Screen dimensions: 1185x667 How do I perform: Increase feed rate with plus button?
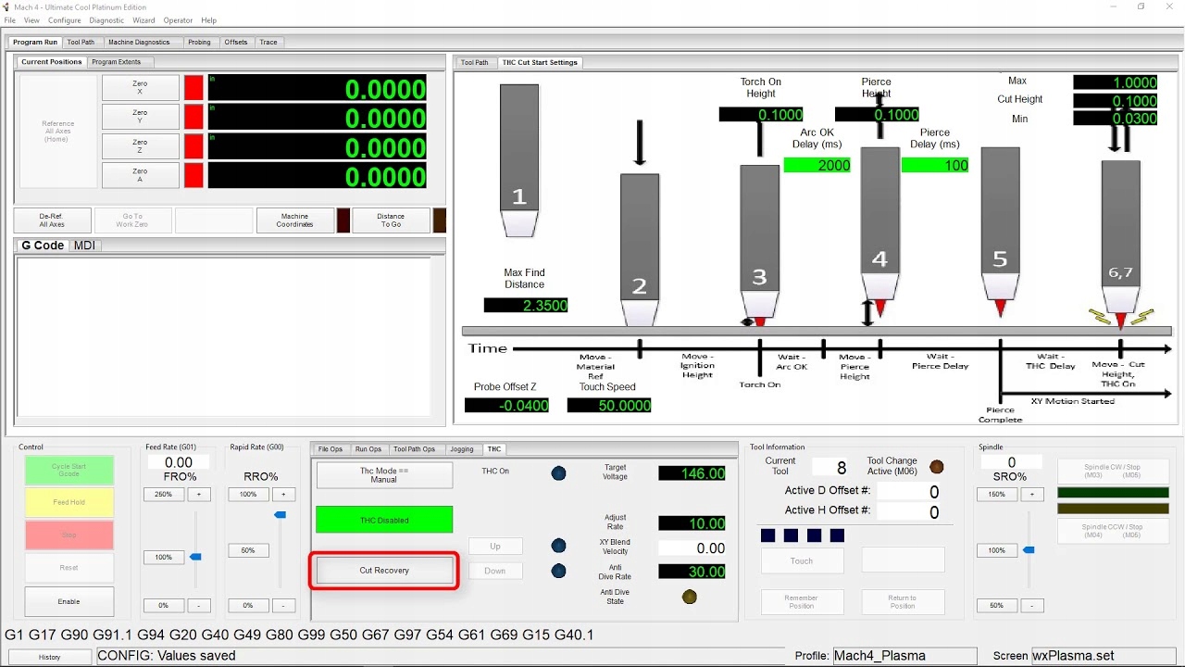199,495
